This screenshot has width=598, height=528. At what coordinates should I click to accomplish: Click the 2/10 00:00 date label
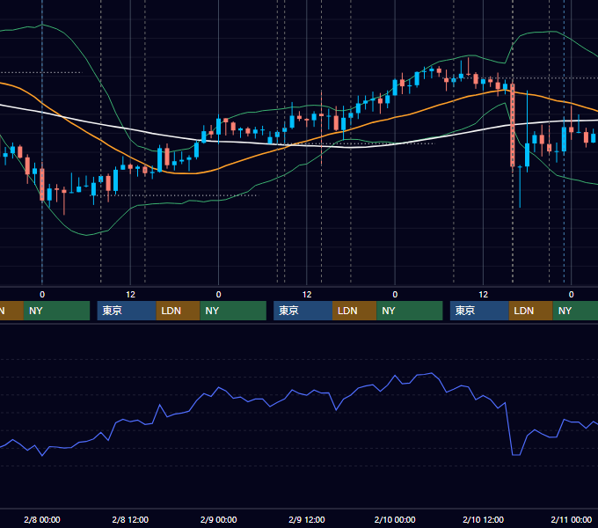(x=395, y=519)
